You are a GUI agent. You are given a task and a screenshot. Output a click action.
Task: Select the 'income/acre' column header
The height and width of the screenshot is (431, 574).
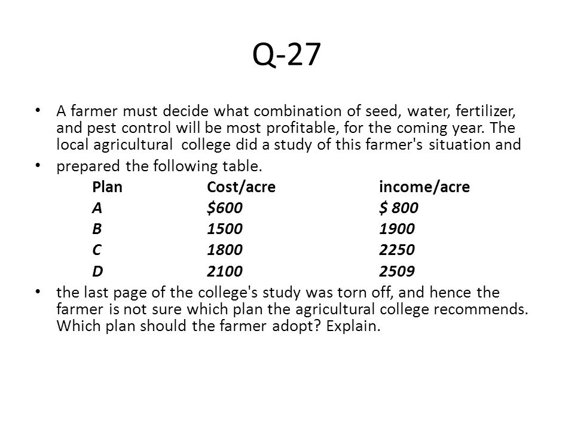[425, 187]
